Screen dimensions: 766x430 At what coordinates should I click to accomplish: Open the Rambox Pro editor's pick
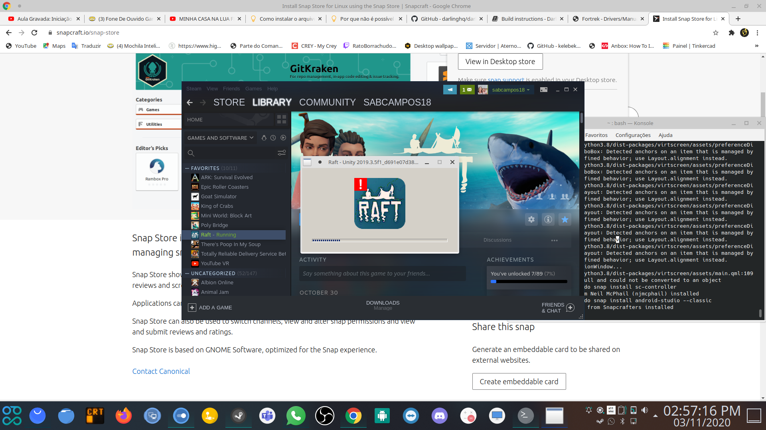pyautogui.click(x=157, y=172)
